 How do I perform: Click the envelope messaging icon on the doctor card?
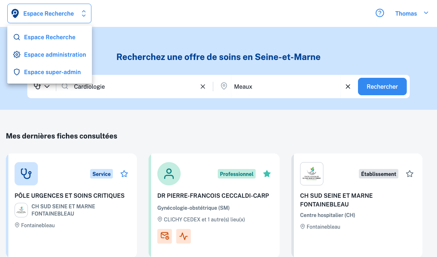pos(165,236)
